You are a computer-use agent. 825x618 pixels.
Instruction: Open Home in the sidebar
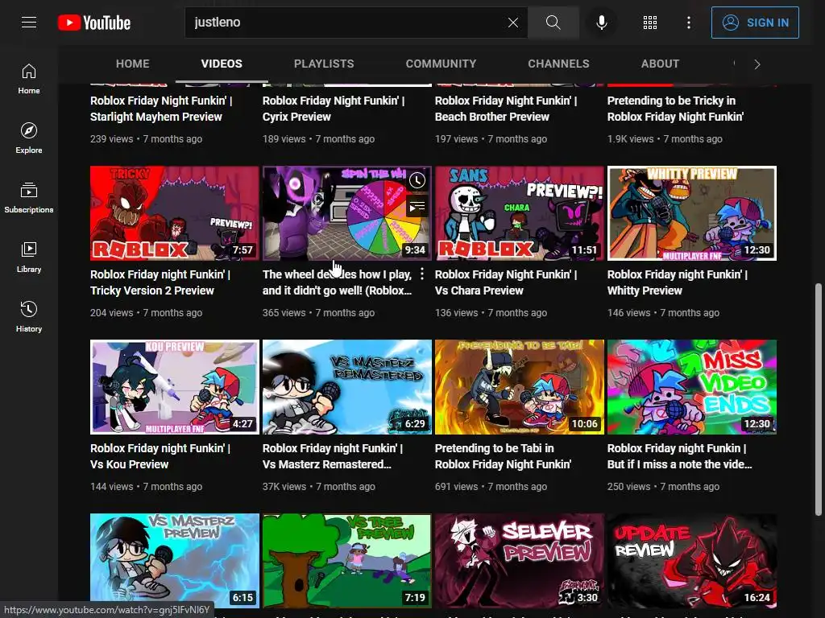coord(29,80)
